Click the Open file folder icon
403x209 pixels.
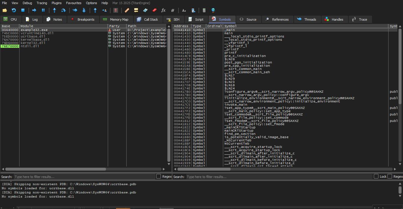click(5, 10)
